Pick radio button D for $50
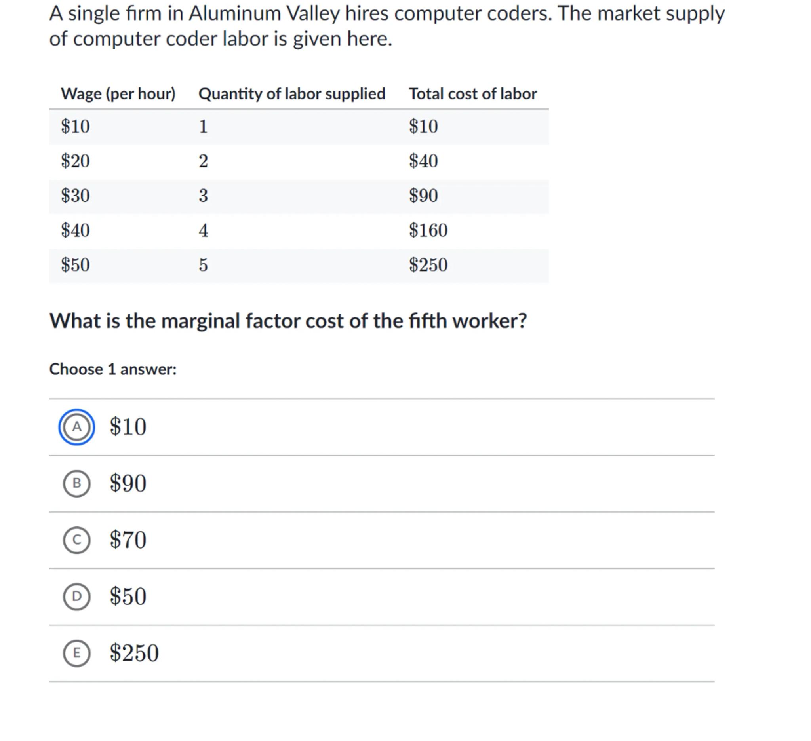This screenshot has height=741, width=811. (76, 596)
